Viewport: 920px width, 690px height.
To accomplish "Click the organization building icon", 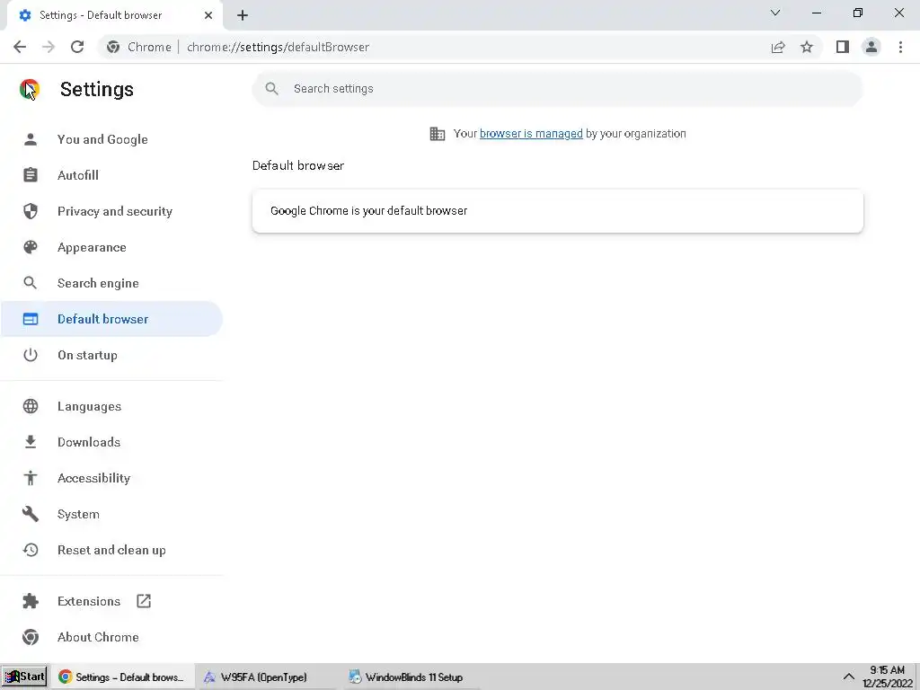I will [x=438, y=134].
